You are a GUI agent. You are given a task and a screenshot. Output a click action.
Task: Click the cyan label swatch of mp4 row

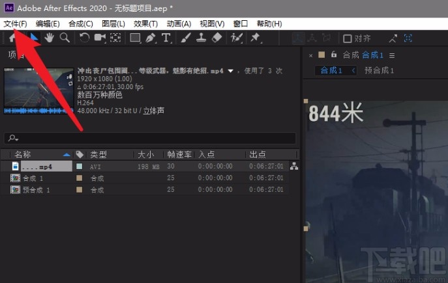pyautogui.click(x=80, y=166)
